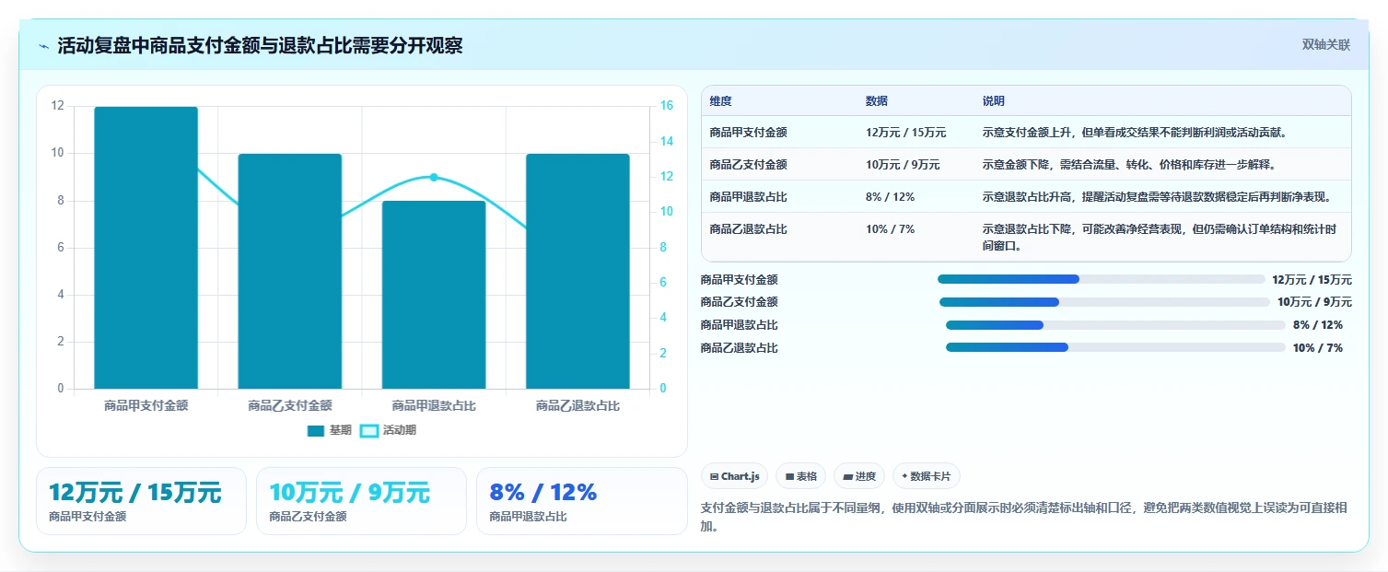Viewport: 1388px width, 572px height.
Task: Select the 10% / 7% cell in the table
Action: click(x=890, y=229)
